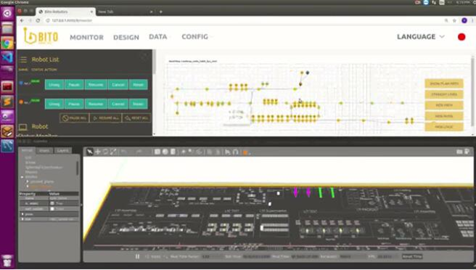Open the LANGUAGE dropdown

[x=421, y=37]
